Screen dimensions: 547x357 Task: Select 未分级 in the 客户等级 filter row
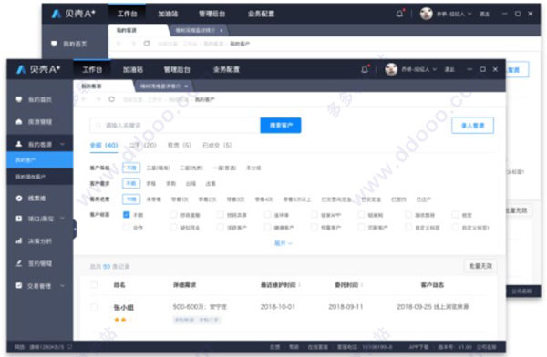(x=253, y=168)
